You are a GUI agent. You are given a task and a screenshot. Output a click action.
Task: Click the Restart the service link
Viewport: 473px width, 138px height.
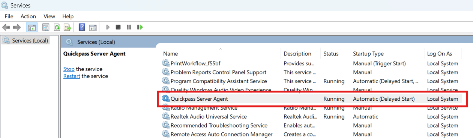click(x=72, y=76)
